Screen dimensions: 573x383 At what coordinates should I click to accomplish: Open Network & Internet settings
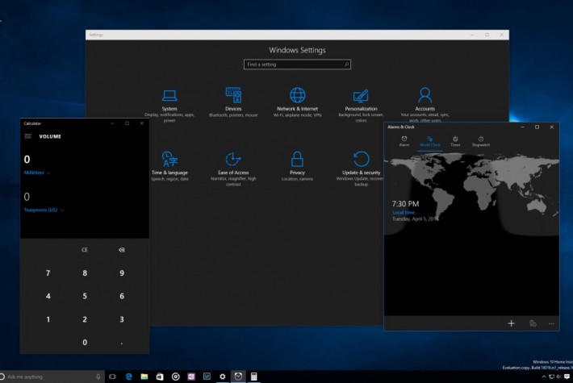[x=297, y=102]
